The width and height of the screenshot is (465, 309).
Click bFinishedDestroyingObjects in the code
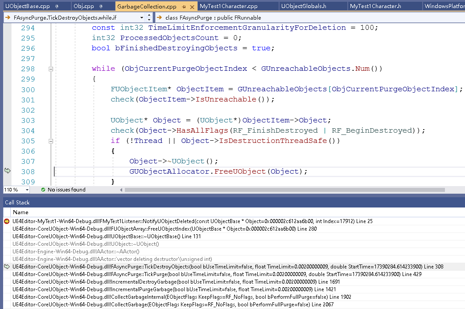tap(176, 48)
